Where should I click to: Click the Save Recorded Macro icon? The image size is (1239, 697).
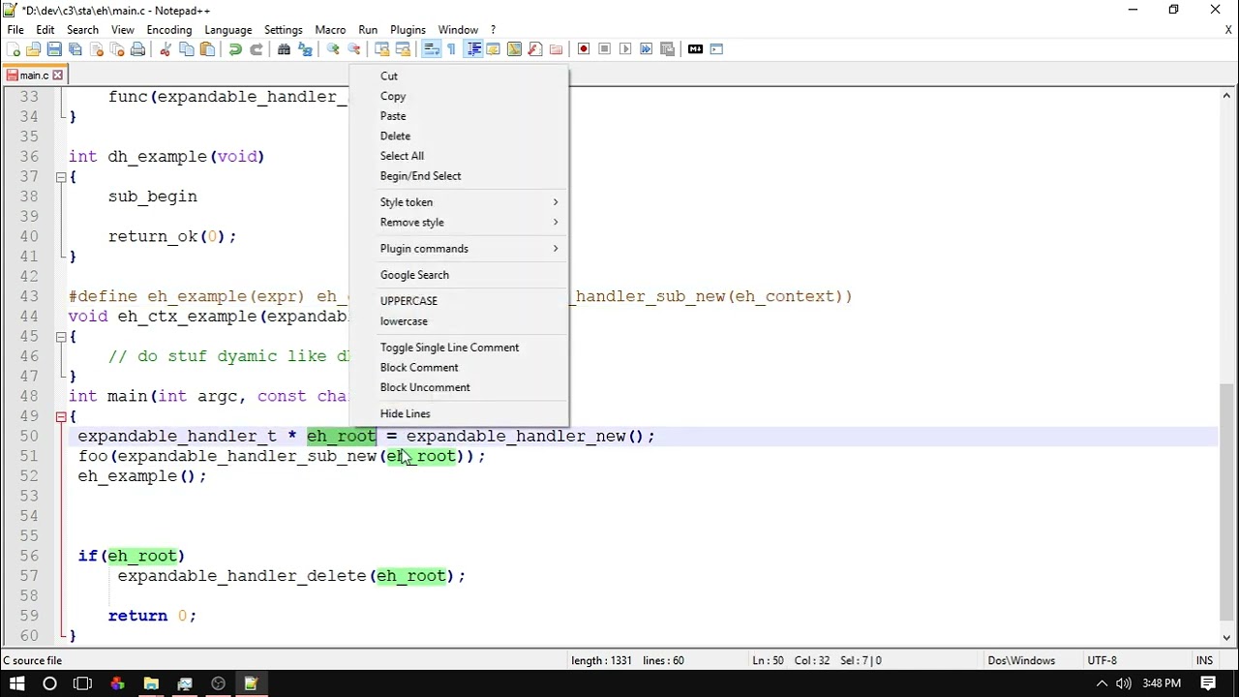pos(667,49)
